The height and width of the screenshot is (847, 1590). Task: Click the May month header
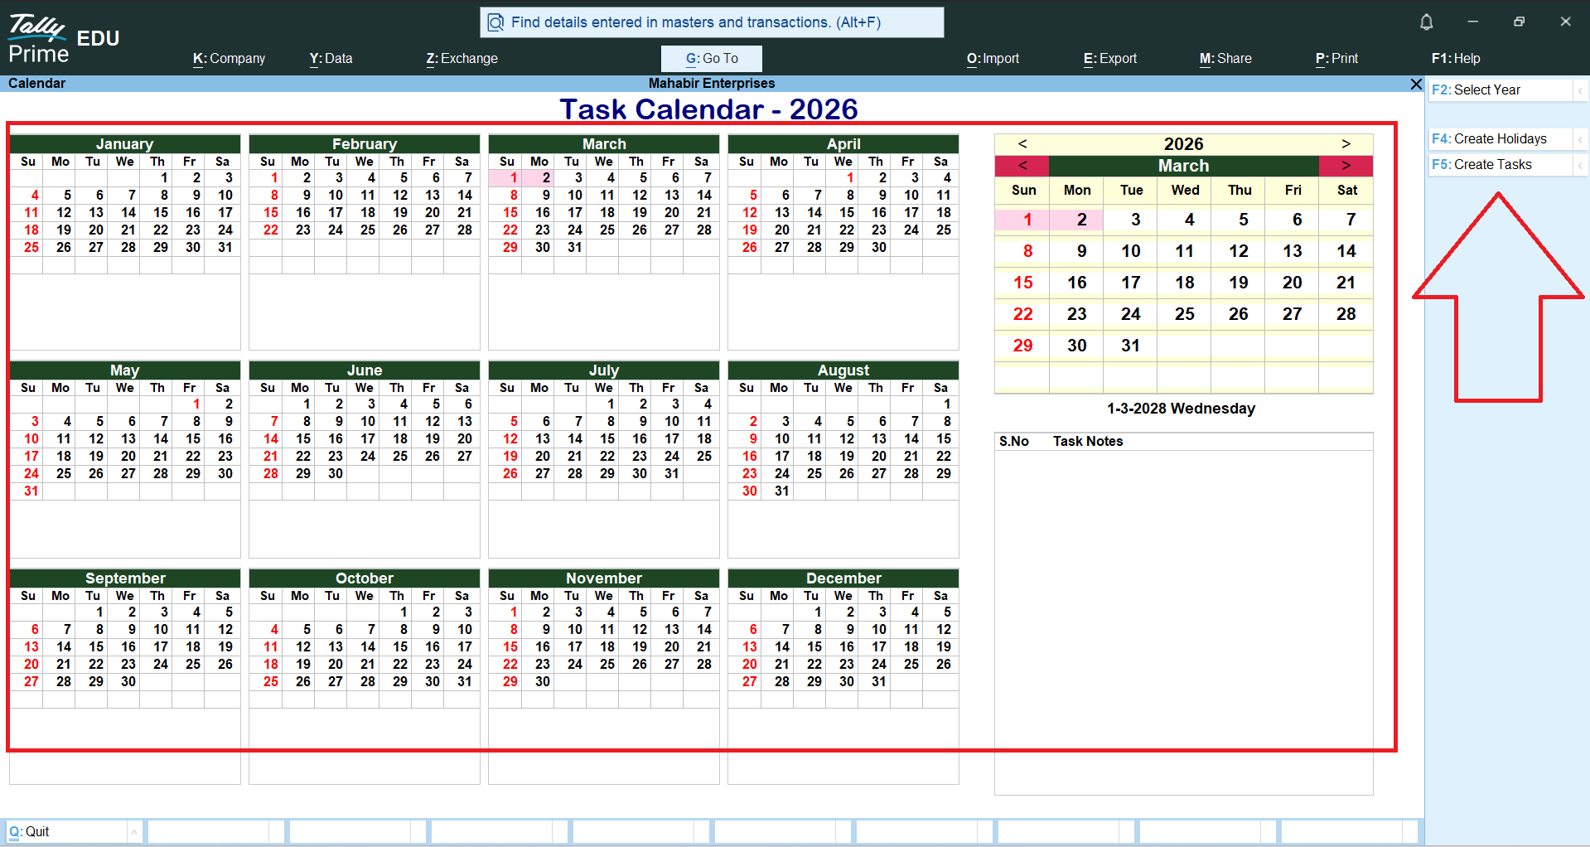tap(125, 370)
